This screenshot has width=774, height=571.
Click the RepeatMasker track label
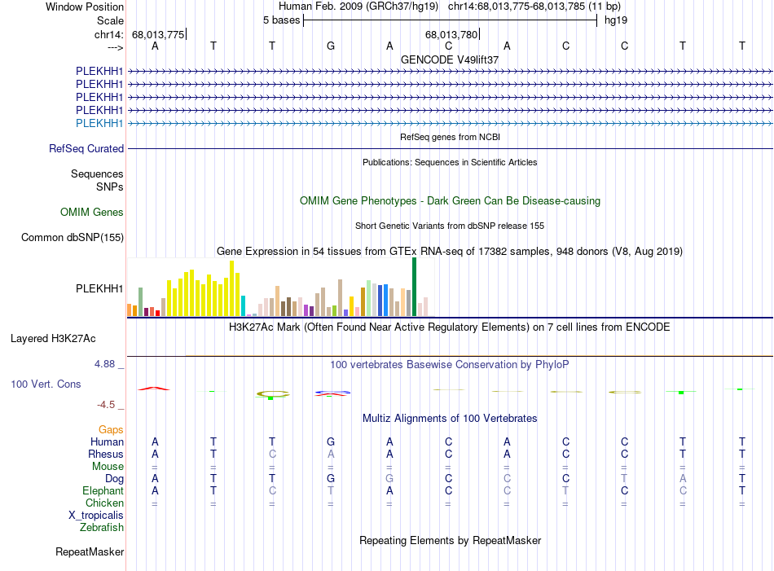[x=90, y=551]
